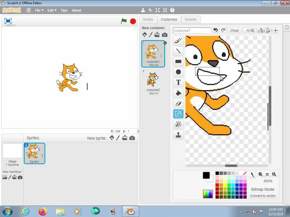Crop the costume with the crop icon
Screen dimensions: 290x217
(253, 30)
